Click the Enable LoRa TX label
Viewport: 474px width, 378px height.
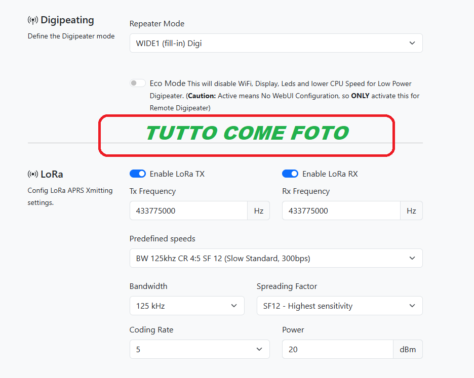177,174
